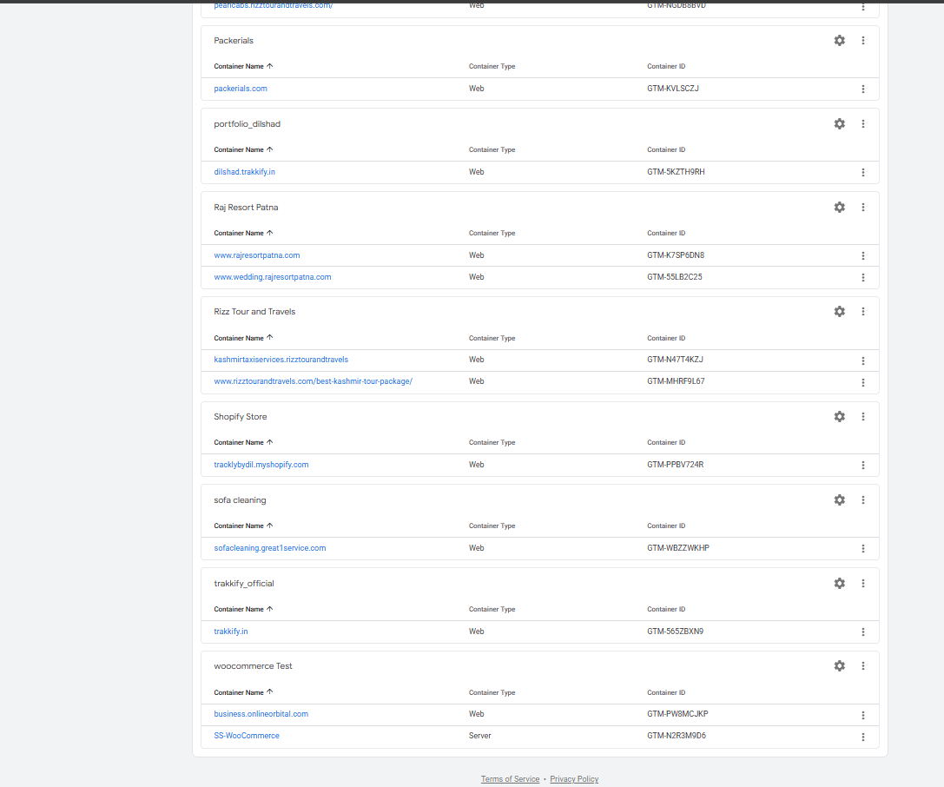Open Privacy Policy link
Screen dimensions: 944x787
point(574,778)
